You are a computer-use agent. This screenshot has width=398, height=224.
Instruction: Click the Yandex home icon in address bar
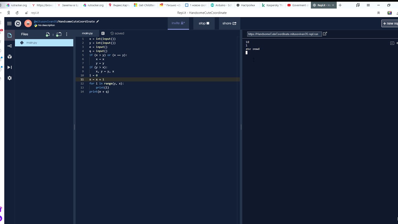point(8,13)
